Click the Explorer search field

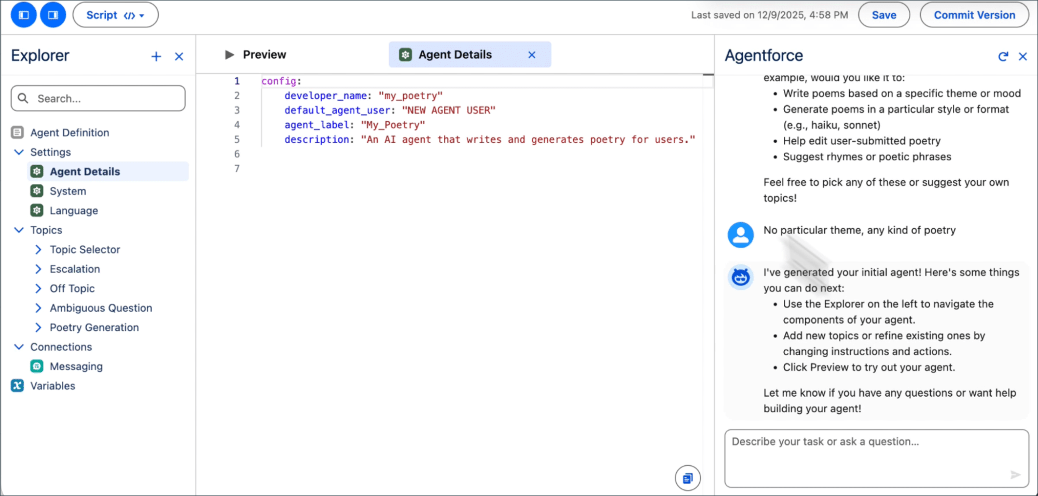pos(99,98)
